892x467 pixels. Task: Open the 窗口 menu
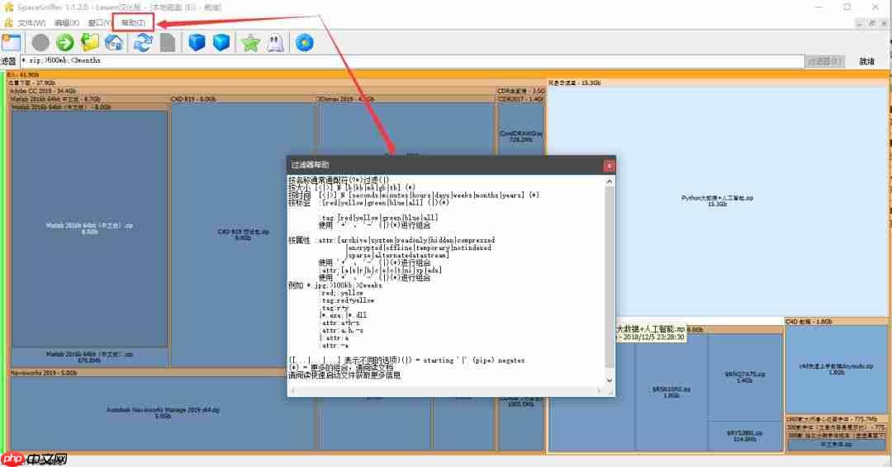tap(100, 23)
